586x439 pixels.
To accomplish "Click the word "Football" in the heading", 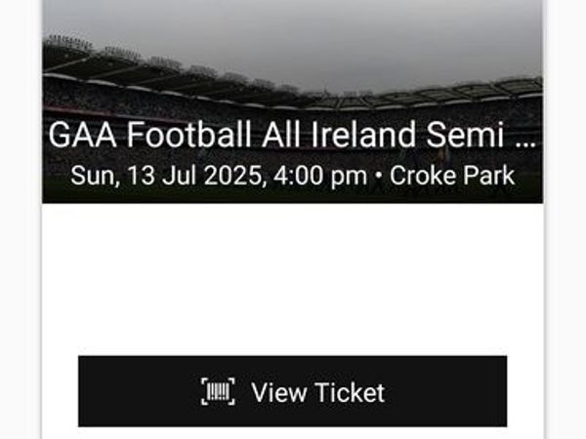I will [x=188, y=135].
